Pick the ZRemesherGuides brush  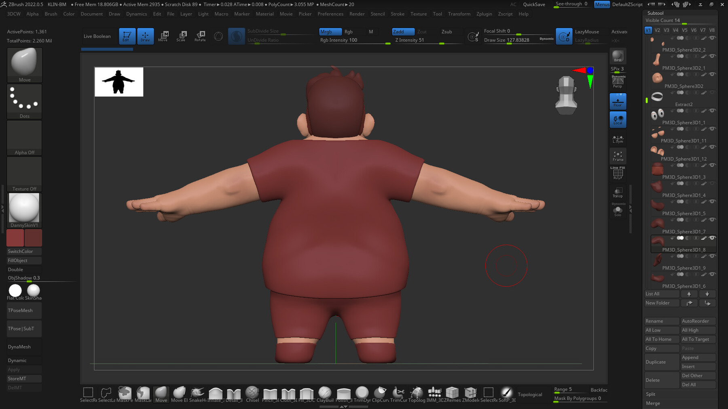click(x=452, y=394)
